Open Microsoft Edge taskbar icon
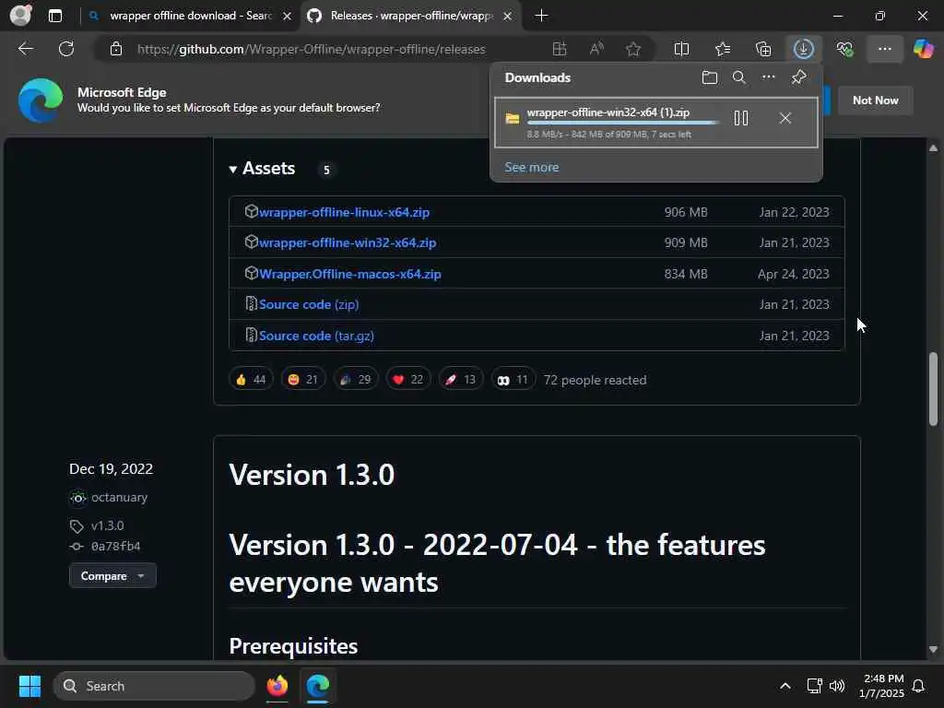 [317, 686]
